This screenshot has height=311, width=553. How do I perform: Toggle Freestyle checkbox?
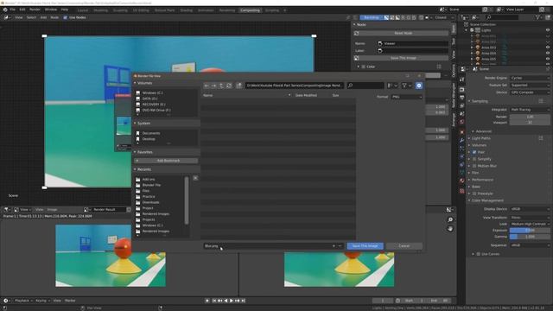coord(474,194)
